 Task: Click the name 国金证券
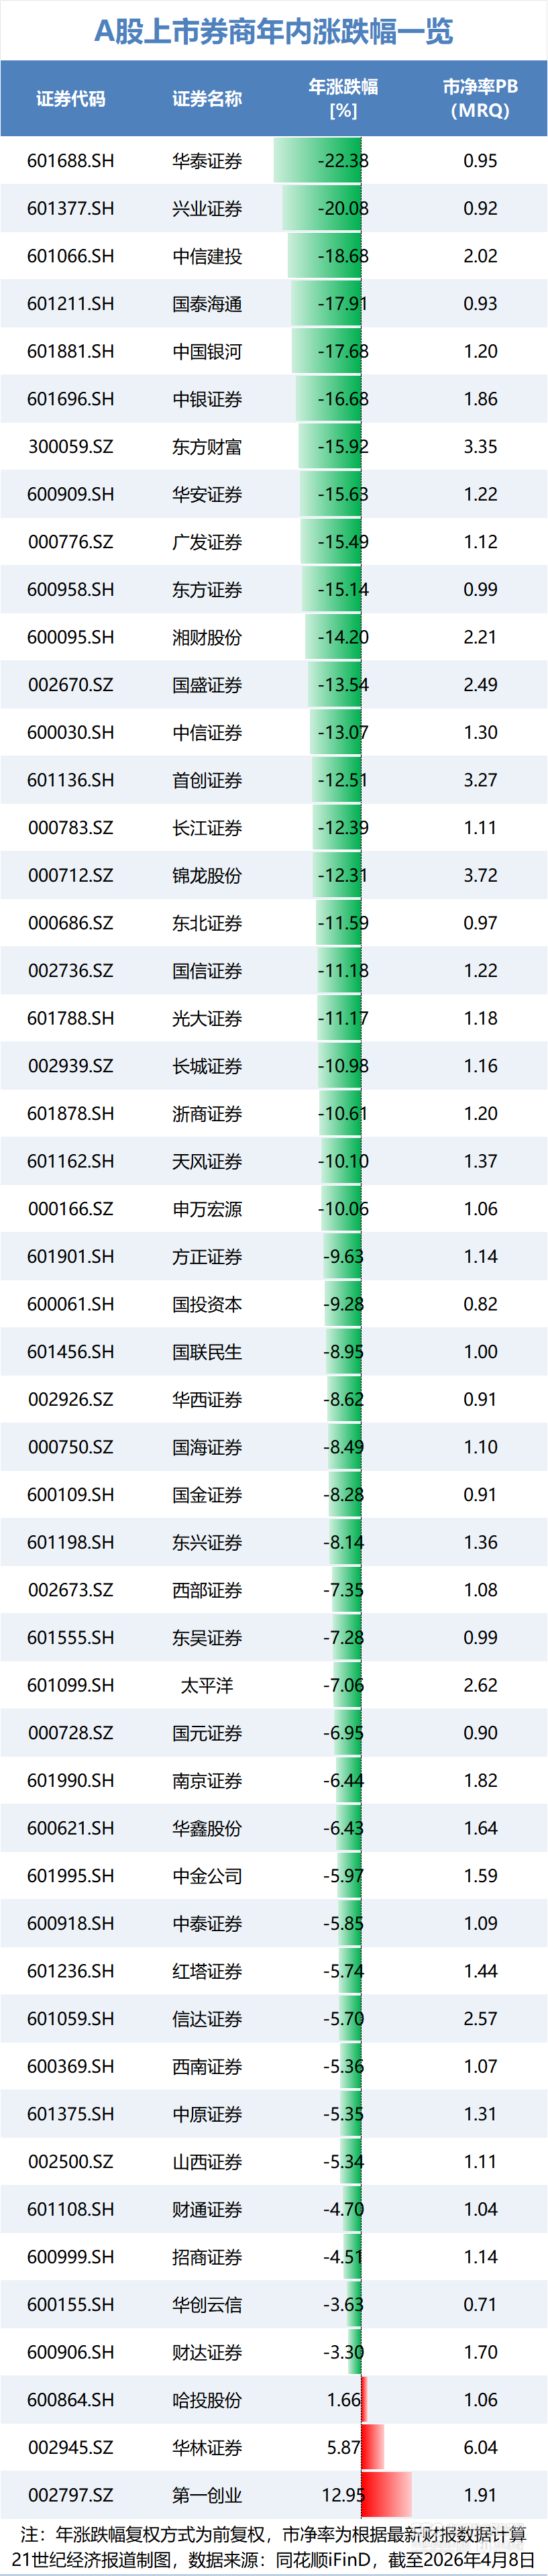207,1495
